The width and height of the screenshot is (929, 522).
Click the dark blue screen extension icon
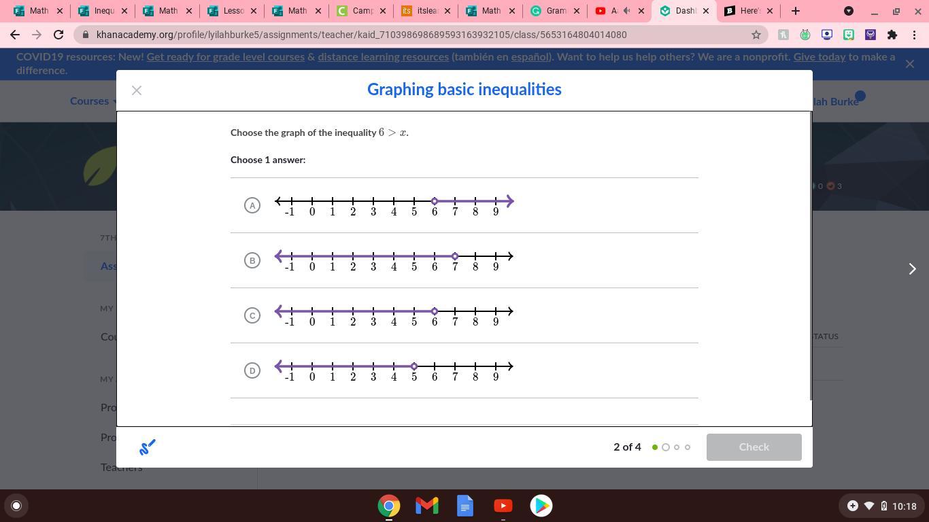click(x=827, y=35)
